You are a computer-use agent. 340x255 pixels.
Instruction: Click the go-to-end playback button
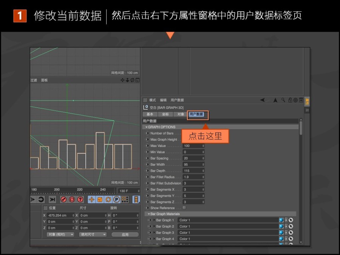coord(52,199)
